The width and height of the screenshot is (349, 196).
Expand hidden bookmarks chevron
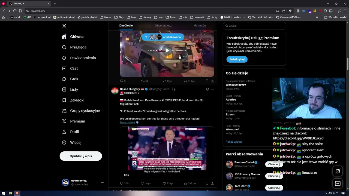(x=317, y=17)
